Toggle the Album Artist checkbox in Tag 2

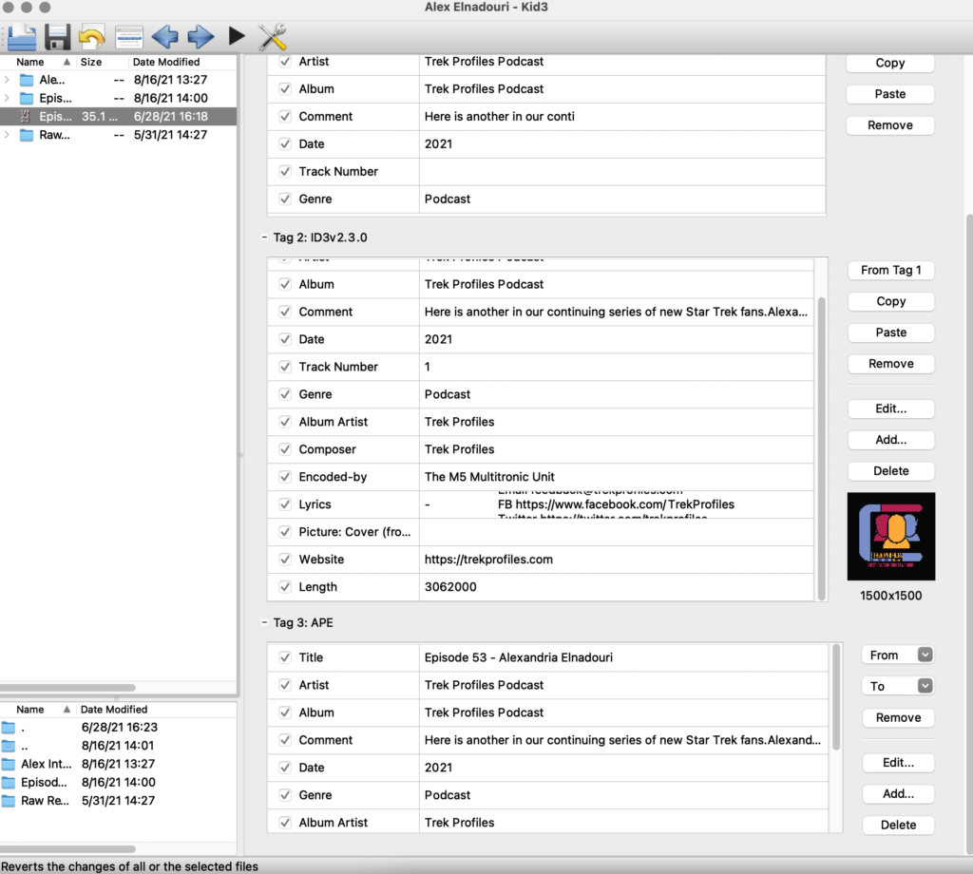pyautogui.click(x=285, y=422)
